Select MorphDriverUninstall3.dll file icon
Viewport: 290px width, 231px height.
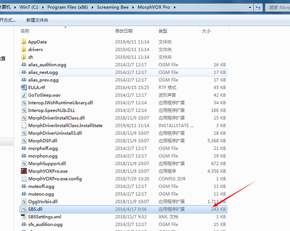[x=24, y=133]
